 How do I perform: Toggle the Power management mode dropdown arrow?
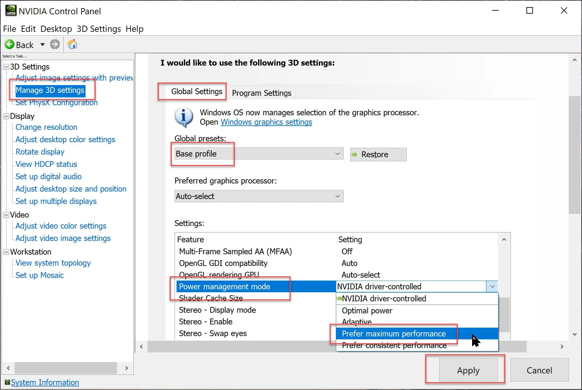492,287
